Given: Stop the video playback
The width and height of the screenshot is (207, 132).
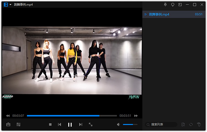Looking at the screenshot, I should [50, 124].
